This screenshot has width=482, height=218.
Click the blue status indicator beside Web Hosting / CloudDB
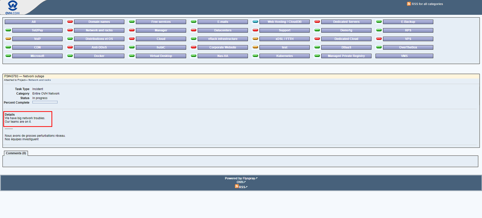pyautogui.click(x=255, y=22)
